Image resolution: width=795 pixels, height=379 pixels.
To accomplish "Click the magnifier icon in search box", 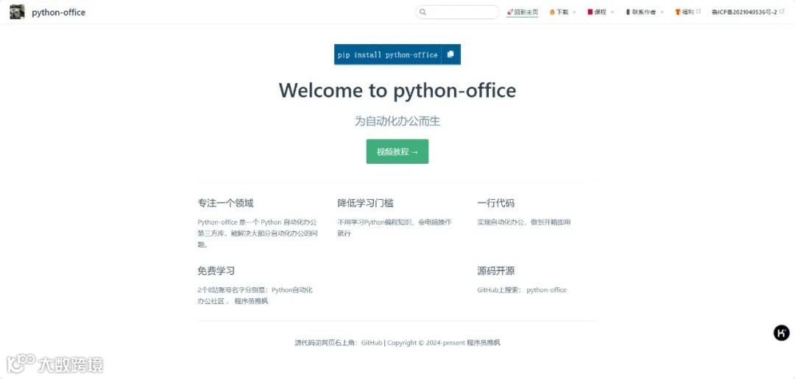I will 423,12.
